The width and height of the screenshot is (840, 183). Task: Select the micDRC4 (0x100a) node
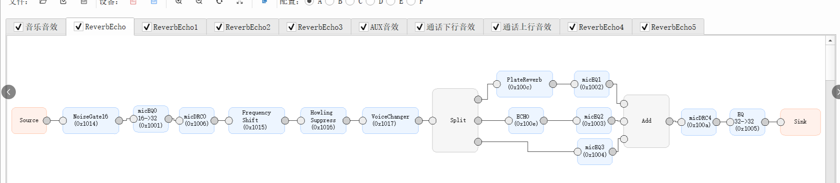click(x=699, y=122)
